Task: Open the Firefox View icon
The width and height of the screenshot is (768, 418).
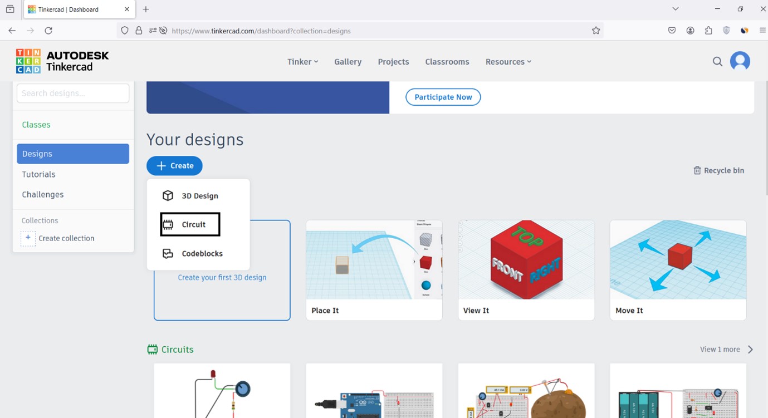Action: point(10,9)
